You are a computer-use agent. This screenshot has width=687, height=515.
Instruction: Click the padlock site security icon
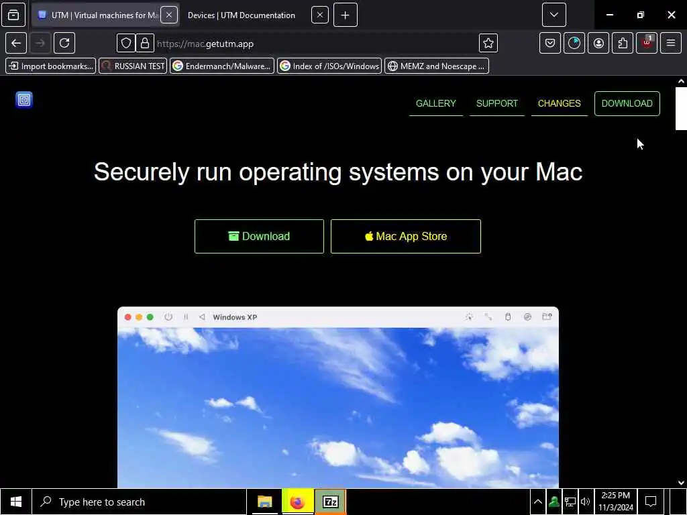coord(145,43)
